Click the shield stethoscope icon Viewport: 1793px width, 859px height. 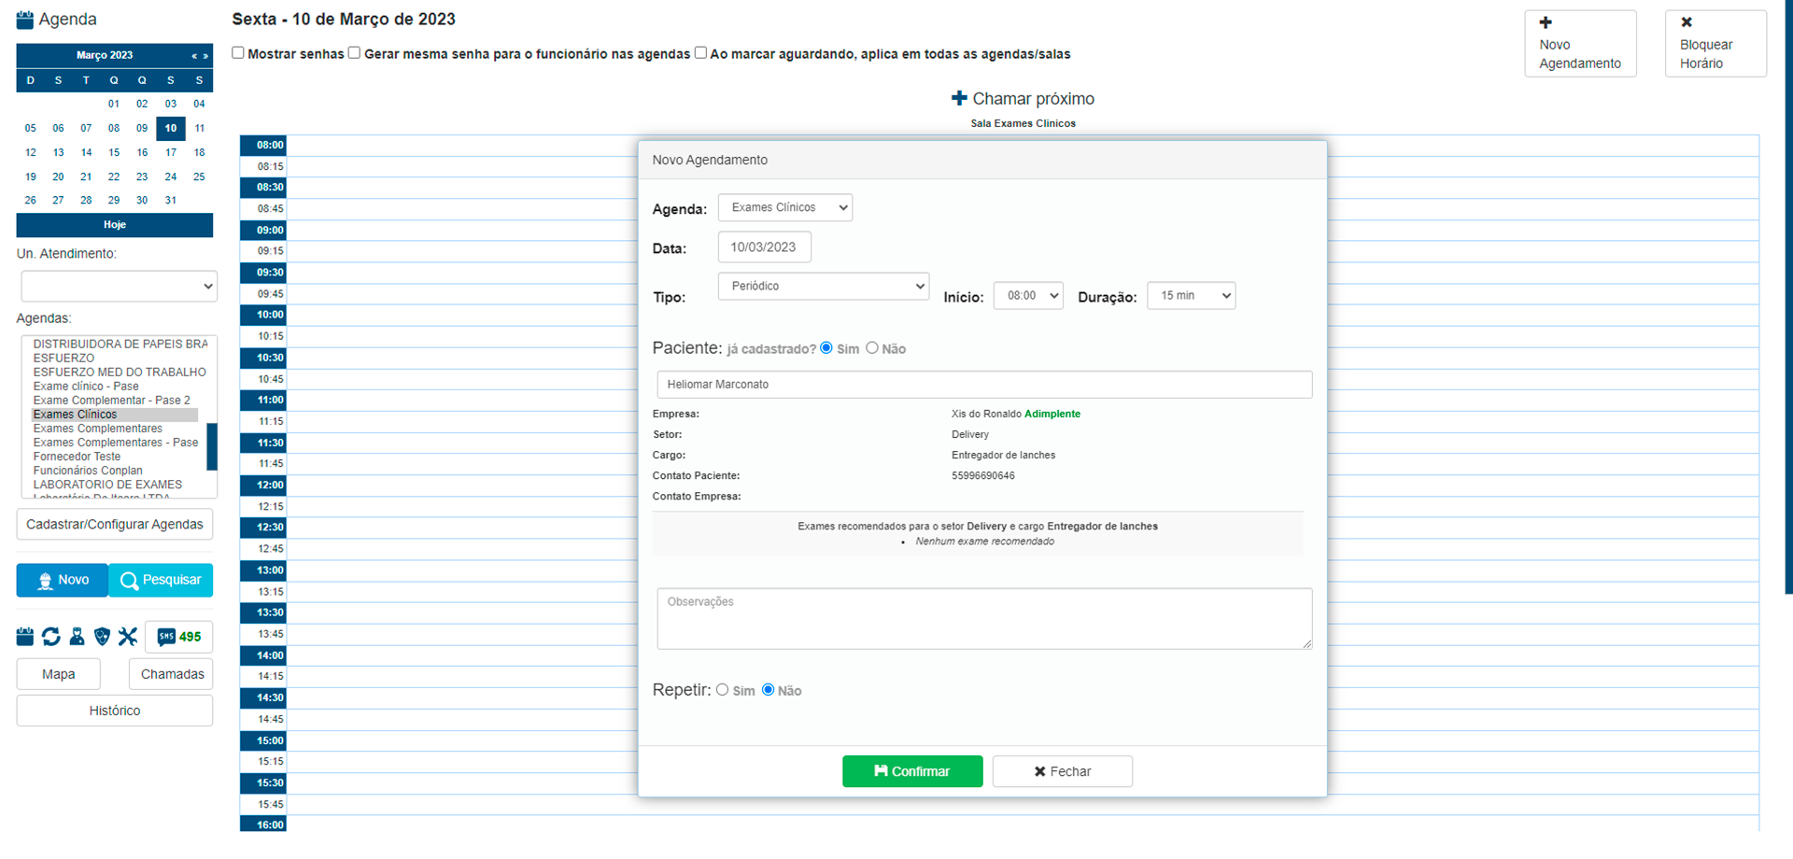point(103,637)
